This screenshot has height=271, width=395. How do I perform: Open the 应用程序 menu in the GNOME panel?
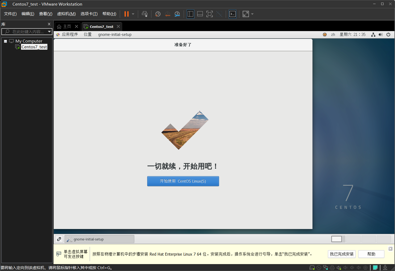point(70,35)
